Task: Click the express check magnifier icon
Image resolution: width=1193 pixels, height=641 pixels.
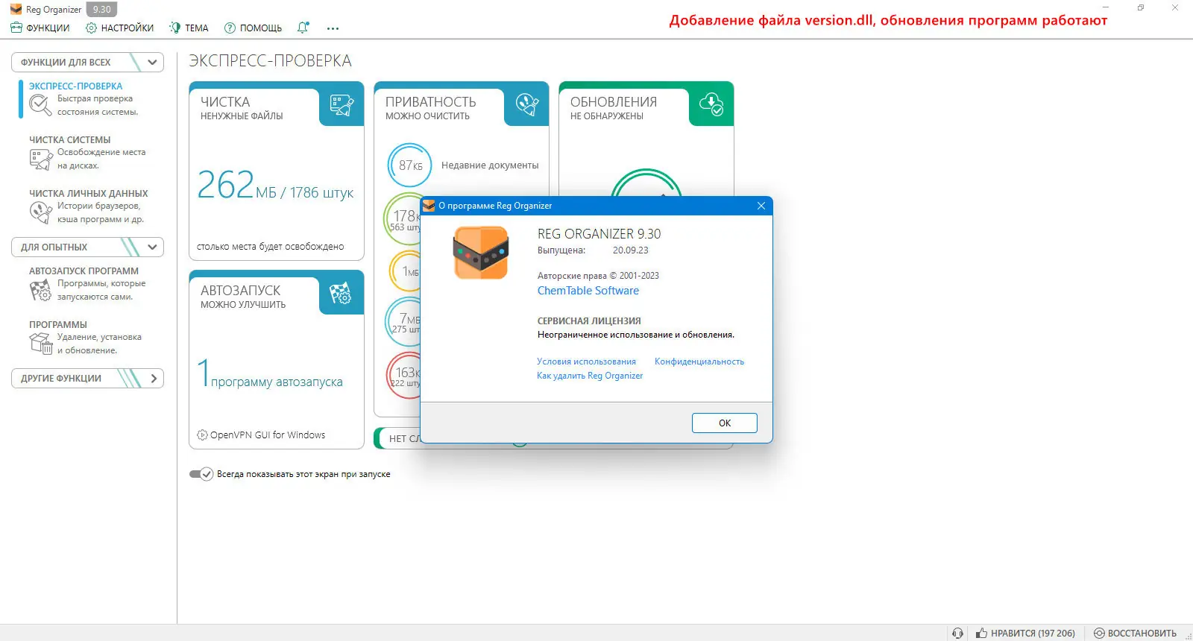Action: click(40, 106)
